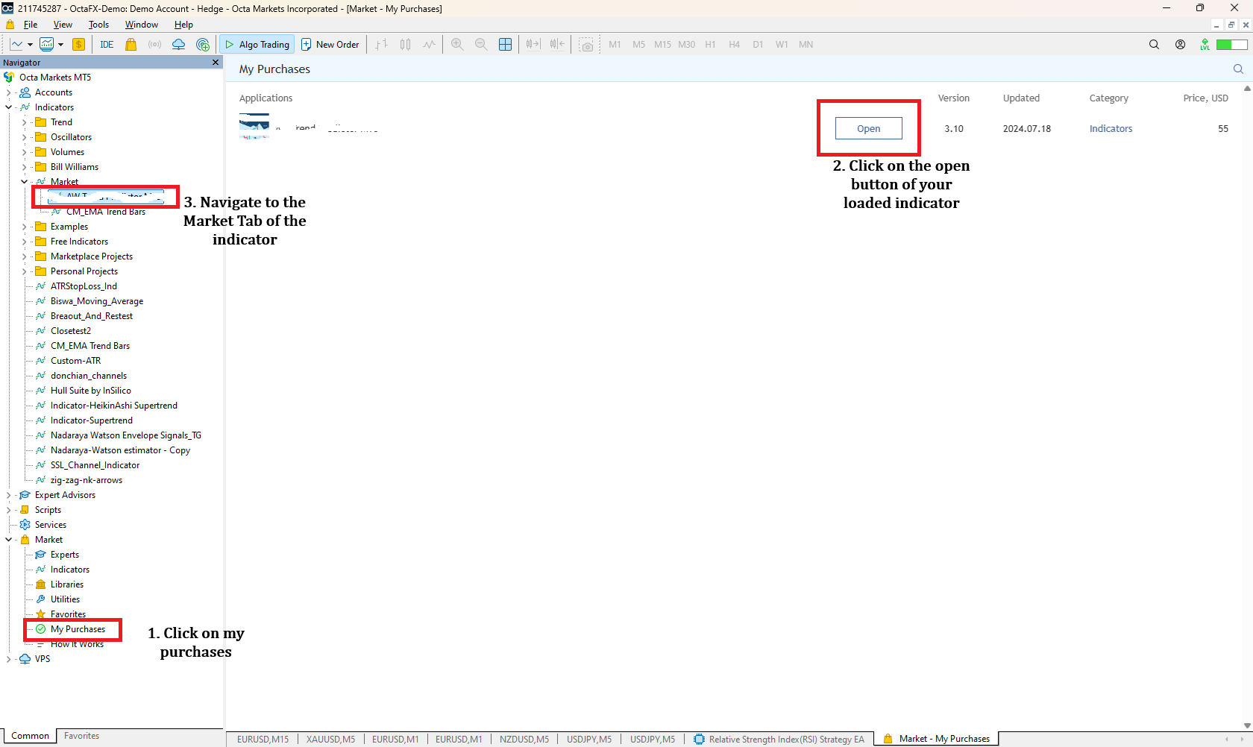
Task: Select the ATRStopLoss_Ind indicator
Action: [84, 286]
